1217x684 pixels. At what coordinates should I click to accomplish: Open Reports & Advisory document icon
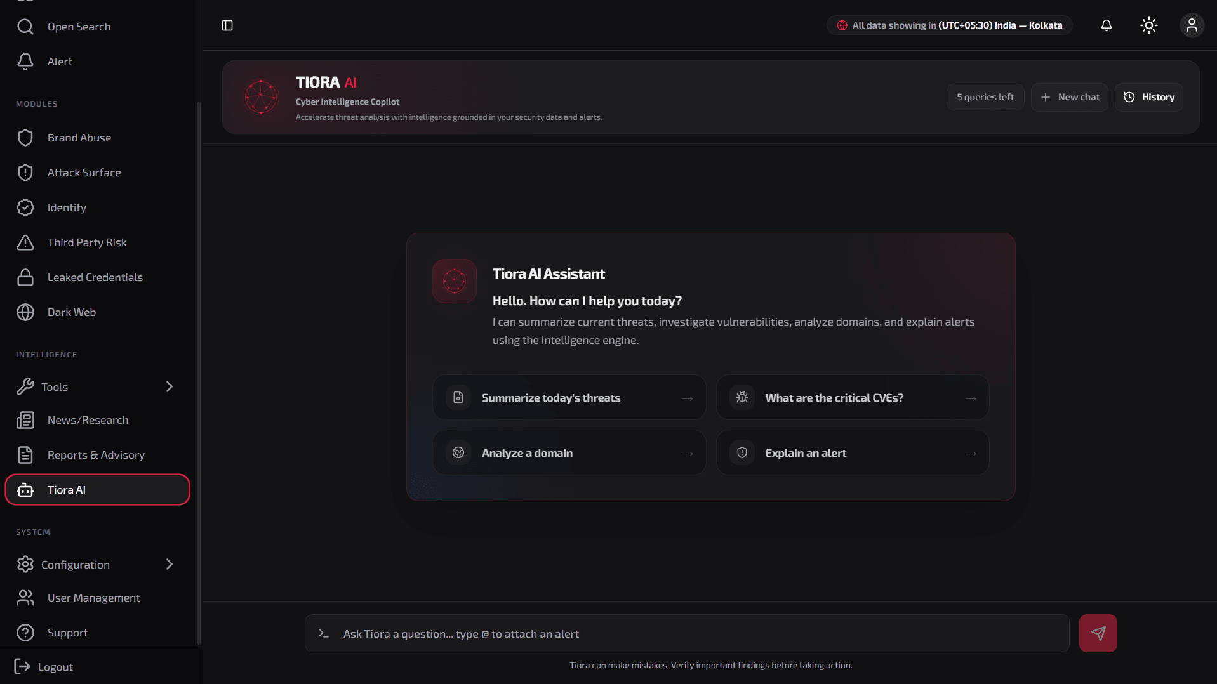pyautogui.click(x=25, y=455)
